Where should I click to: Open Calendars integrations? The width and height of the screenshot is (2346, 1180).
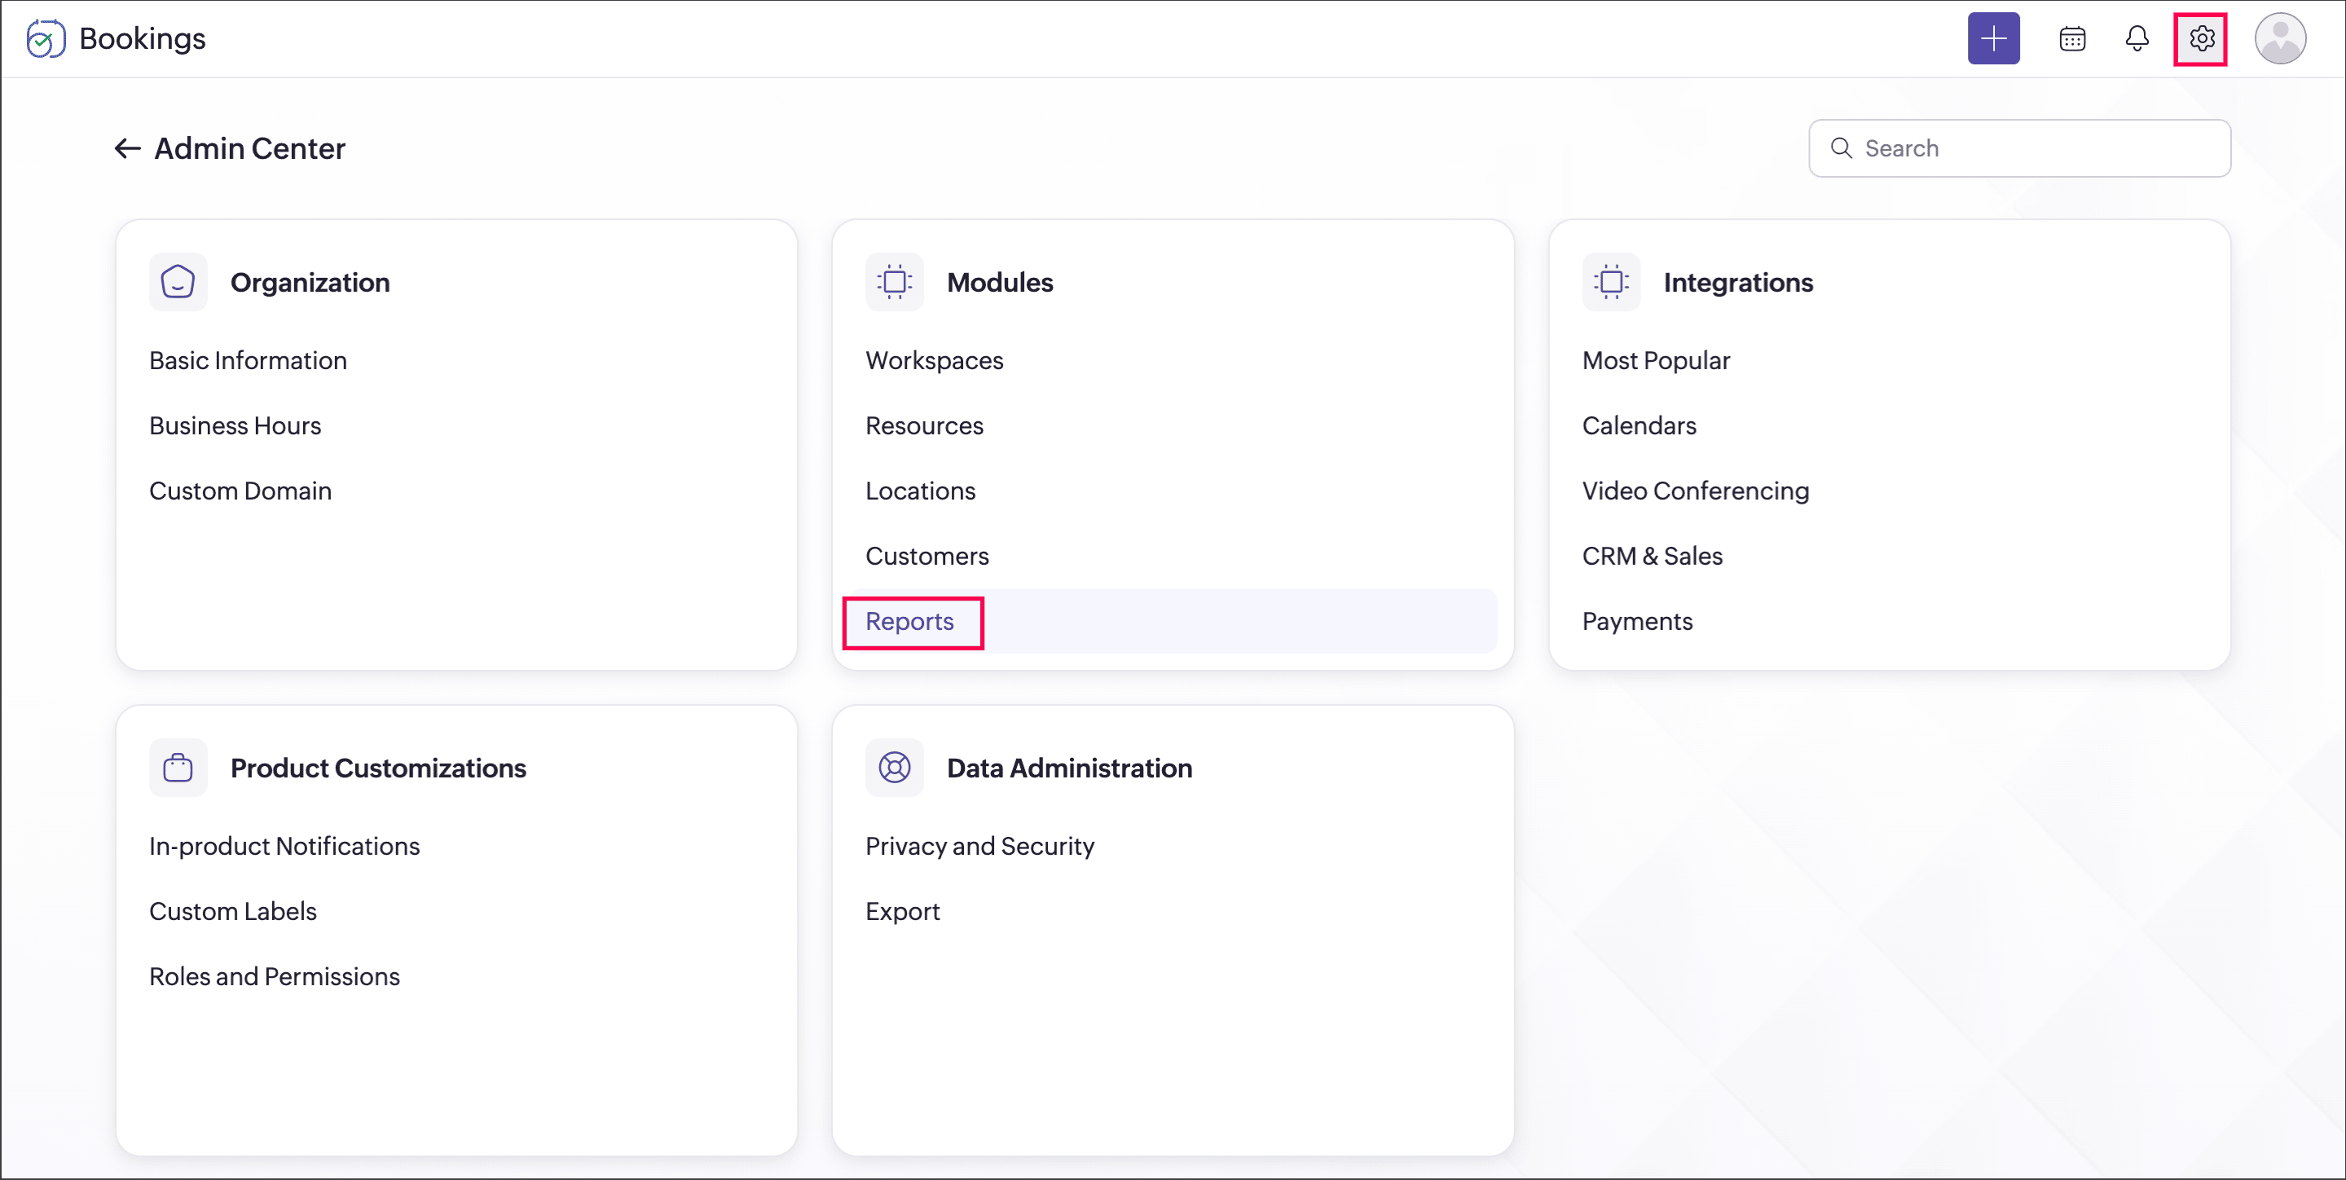coord(1640,425)
